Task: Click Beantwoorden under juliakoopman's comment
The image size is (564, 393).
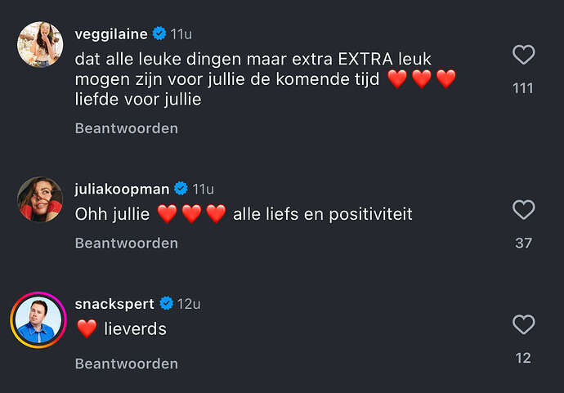Action: click(x=126, y=243)
